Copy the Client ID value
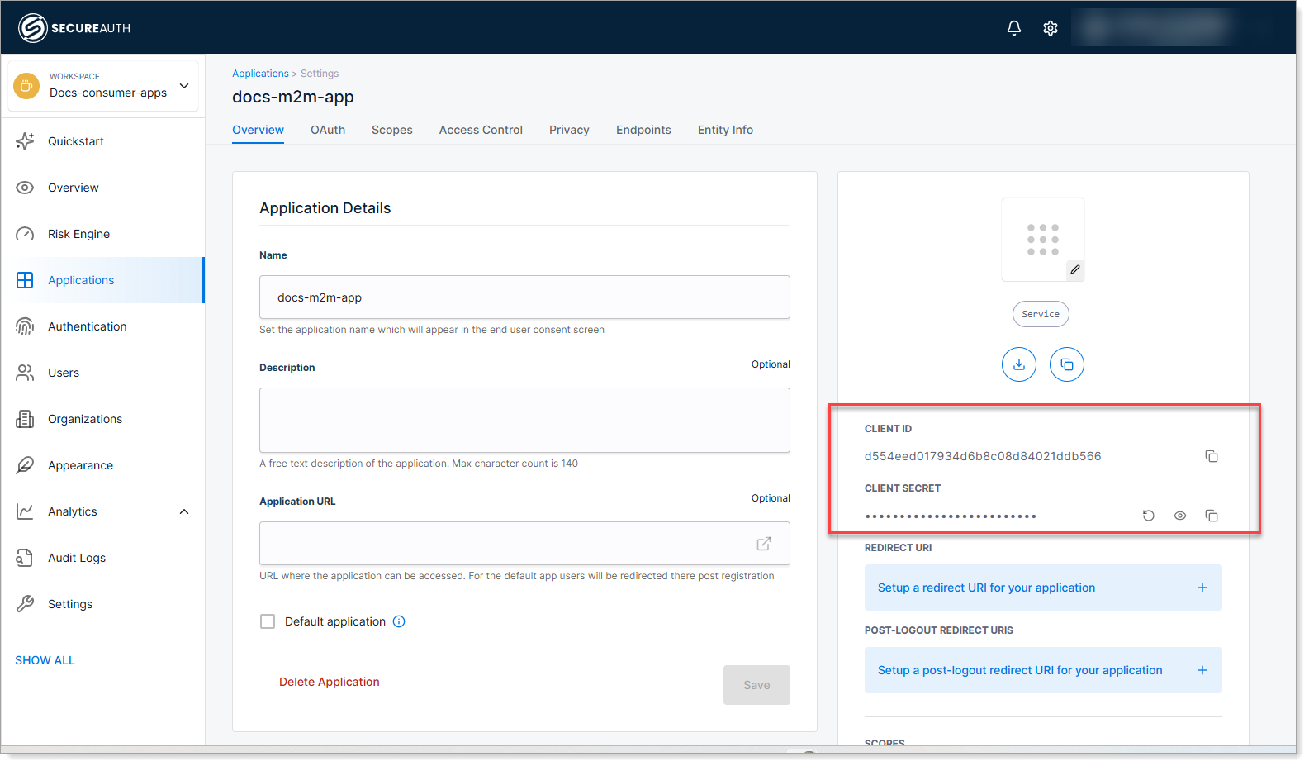The height and width of the screenshot is (766, 1309). pyautogui.click(x=1212, y=456)
